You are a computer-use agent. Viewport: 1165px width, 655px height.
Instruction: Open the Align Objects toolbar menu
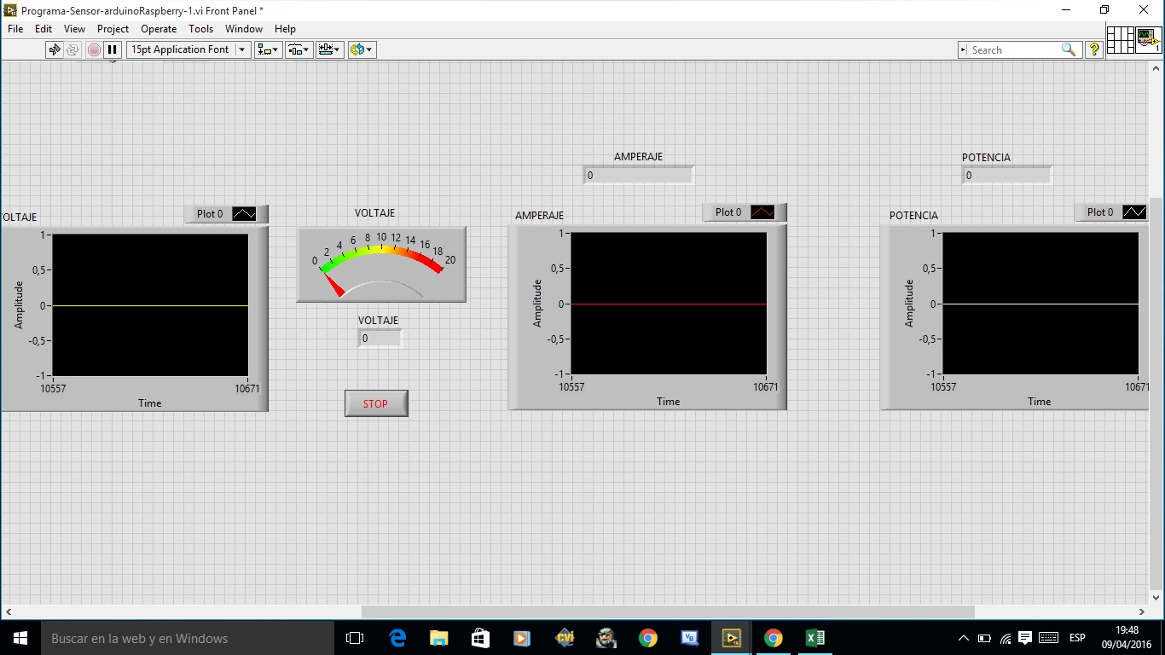coord(269,49)
